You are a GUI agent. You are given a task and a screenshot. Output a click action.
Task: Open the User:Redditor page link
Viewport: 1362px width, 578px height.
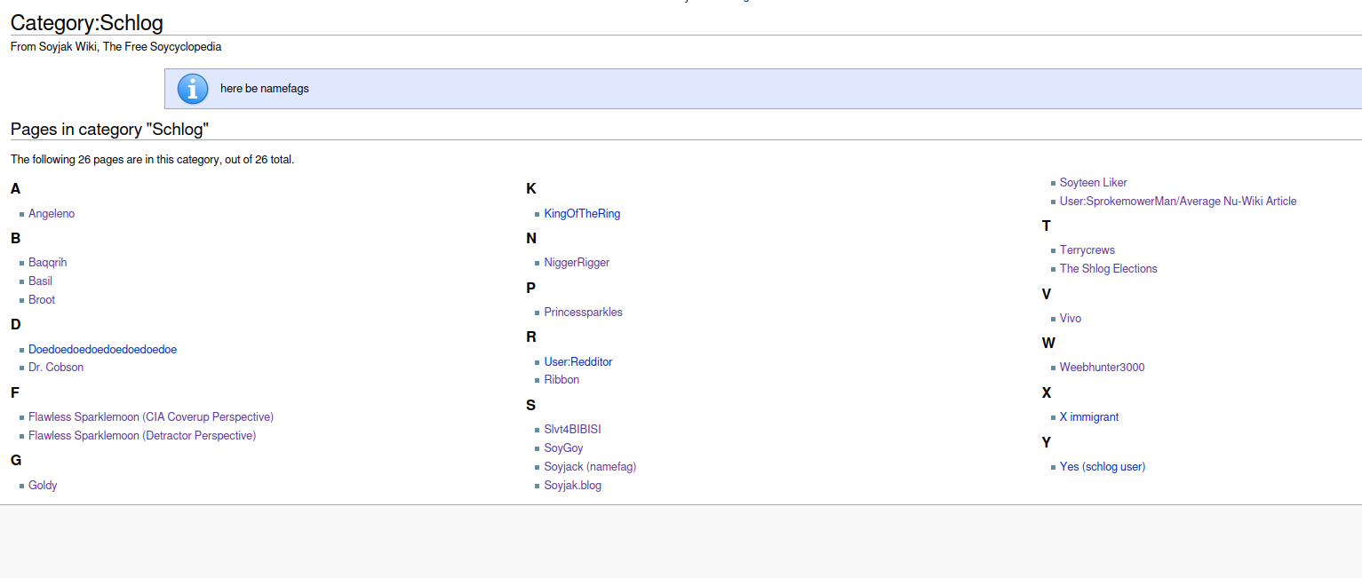[x=578, y=362]
